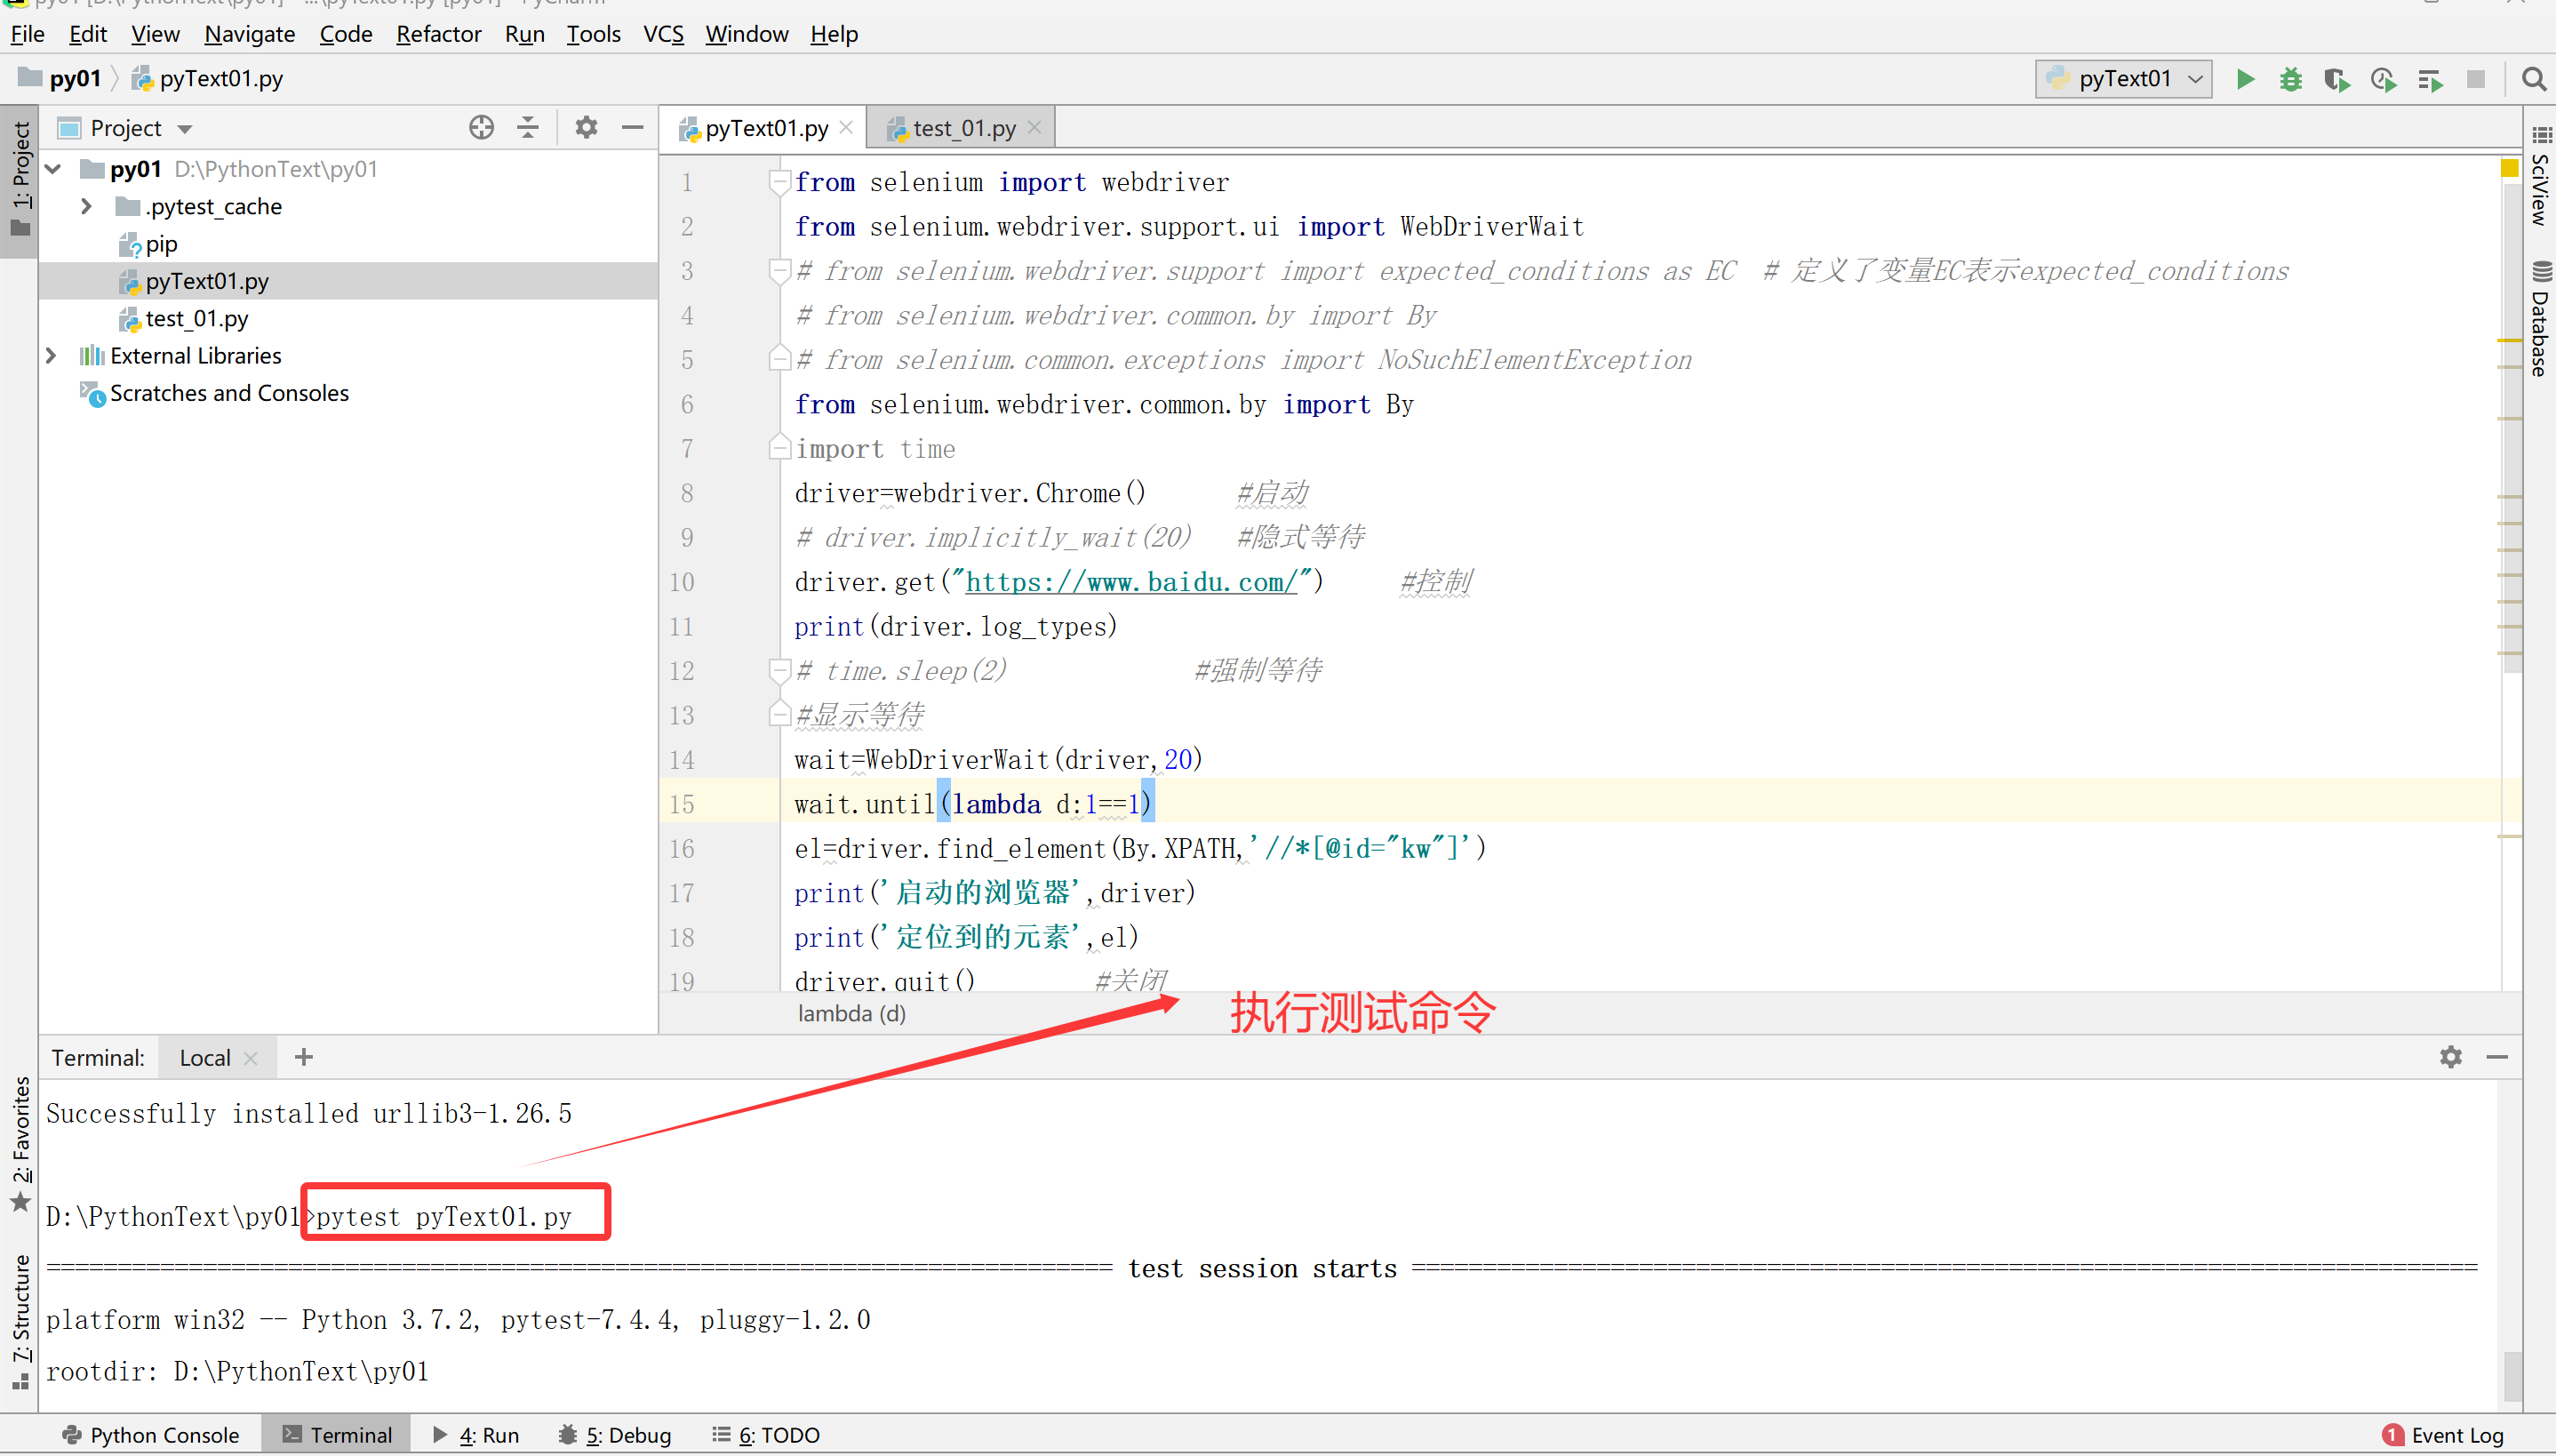The height and width of the screenshot is (1456, 2556).
Task: Click line number 11 in gutter
Action: coord(681,626)
